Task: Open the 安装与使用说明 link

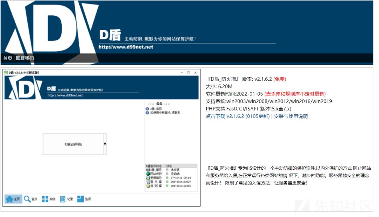Action: 291,116
